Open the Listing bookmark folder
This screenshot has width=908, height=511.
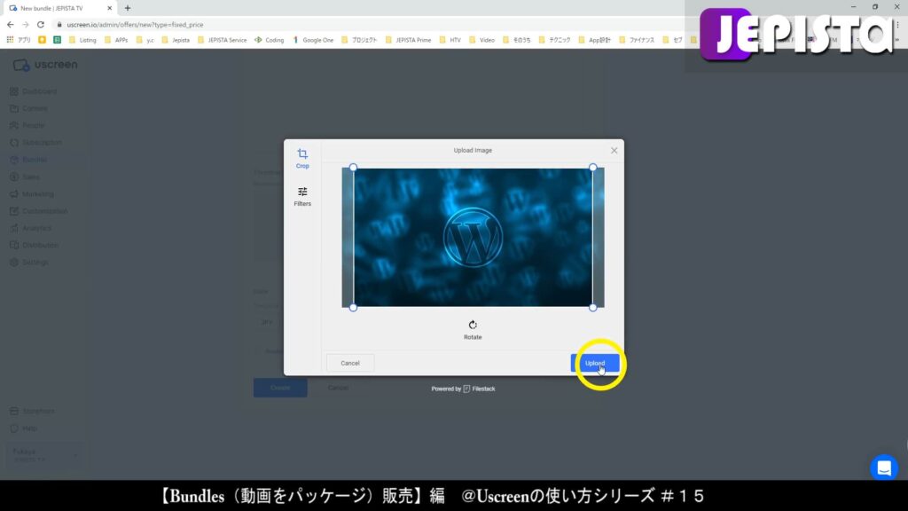pyautogui.click(x=82, y=40)
